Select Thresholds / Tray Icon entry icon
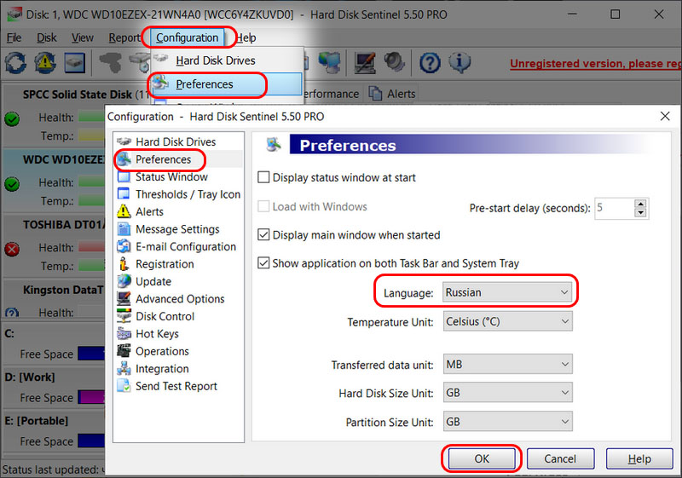The width and height of the screenshot is (682, 478). 124,194
